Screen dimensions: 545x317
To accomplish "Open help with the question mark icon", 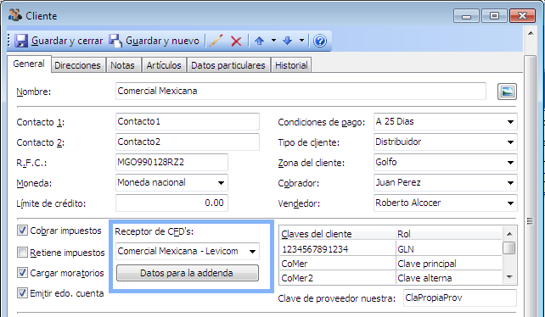I will (320, 41).
